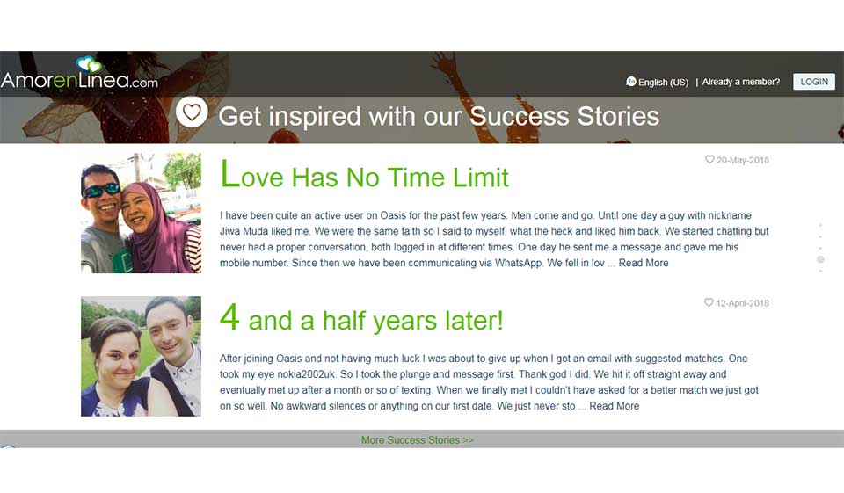844x493 pixels.
Task: Open the English (US) language selector
Action: (663, 83)
